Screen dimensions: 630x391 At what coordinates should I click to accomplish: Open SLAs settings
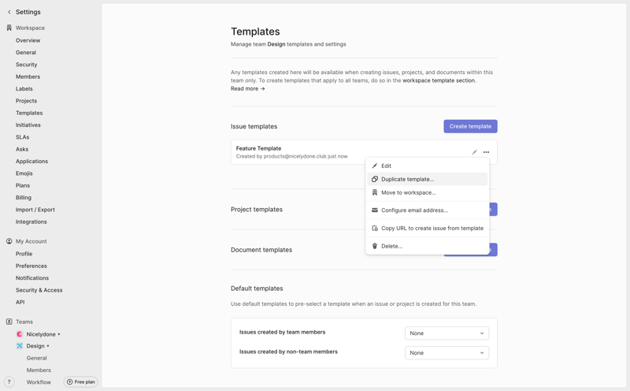click(x=23, y=137)
